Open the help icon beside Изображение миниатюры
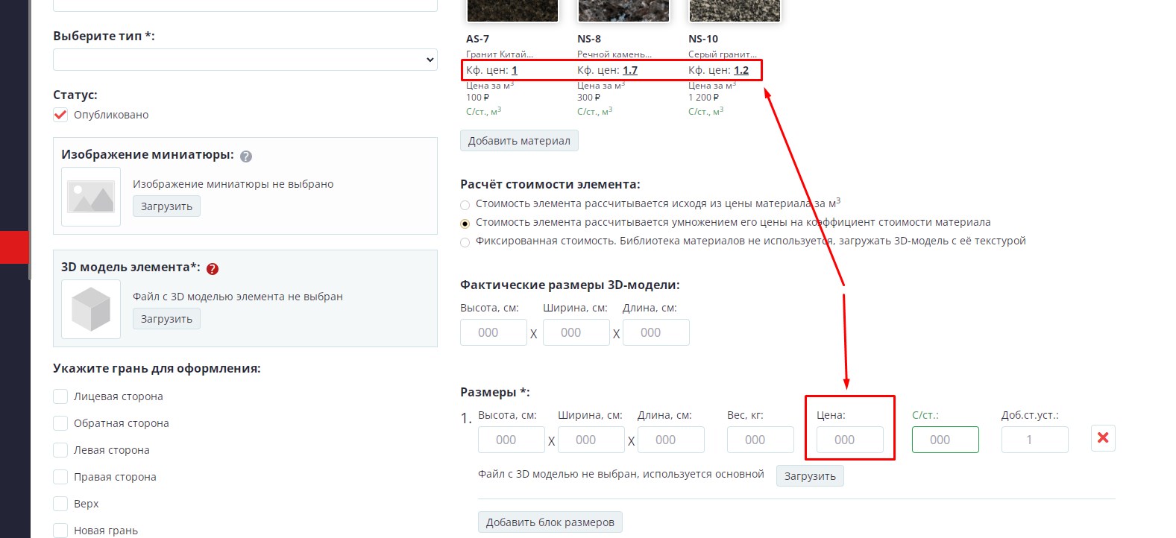The width and height of the screenshot is (1176, 538). (x=246, y=156)
